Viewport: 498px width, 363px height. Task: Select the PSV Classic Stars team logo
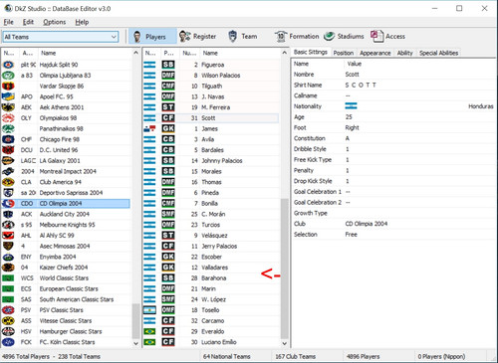(8, 310)
